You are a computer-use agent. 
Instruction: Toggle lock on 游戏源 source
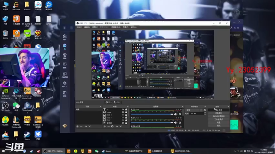click(126, 123)
